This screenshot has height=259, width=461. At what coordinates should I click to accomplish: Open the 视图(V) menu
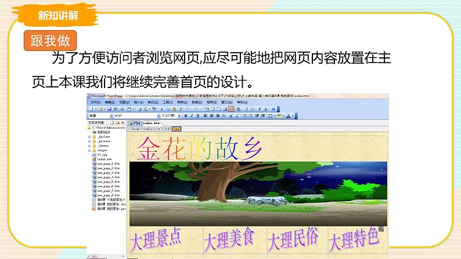pyautogui.click(x=124, y=102)
